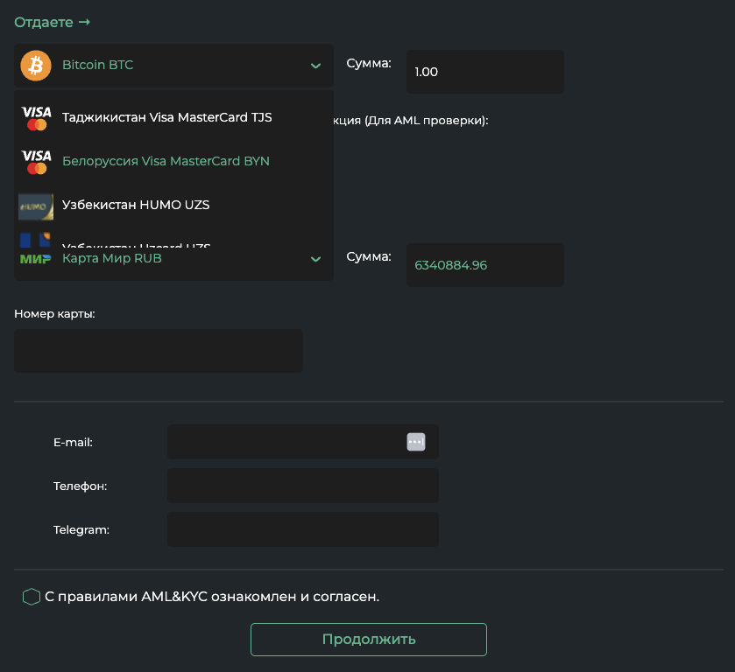This screenshot has width=735, height=672.
Task: Select Таджикистан Visa MasterCard TJS option
Action: point(174,117)
